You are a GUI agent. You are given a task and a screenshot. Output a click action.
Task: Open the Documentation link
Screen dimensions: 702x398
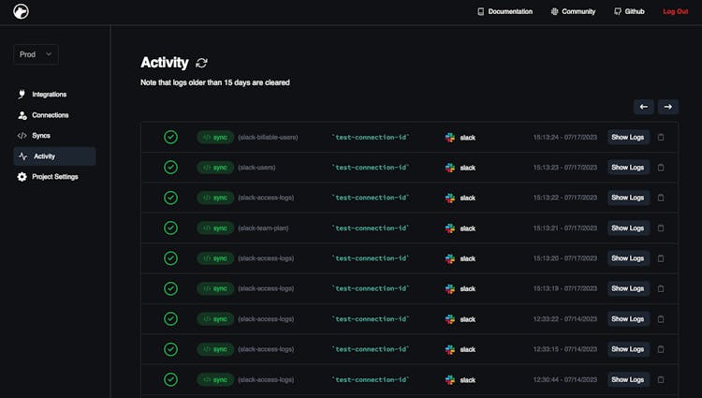pyautogui.click(x=505, y=11)
